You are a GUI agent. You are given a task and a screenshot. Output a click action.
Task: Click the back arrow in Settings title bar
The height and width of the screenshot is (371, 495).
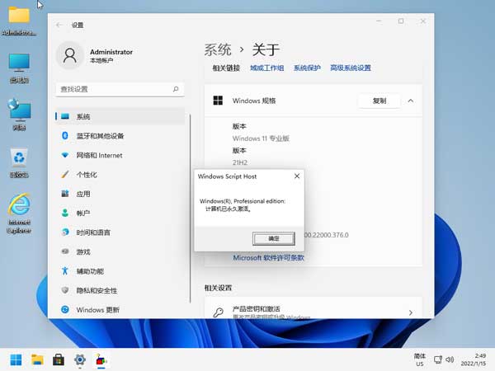click(x=59, y=25)
